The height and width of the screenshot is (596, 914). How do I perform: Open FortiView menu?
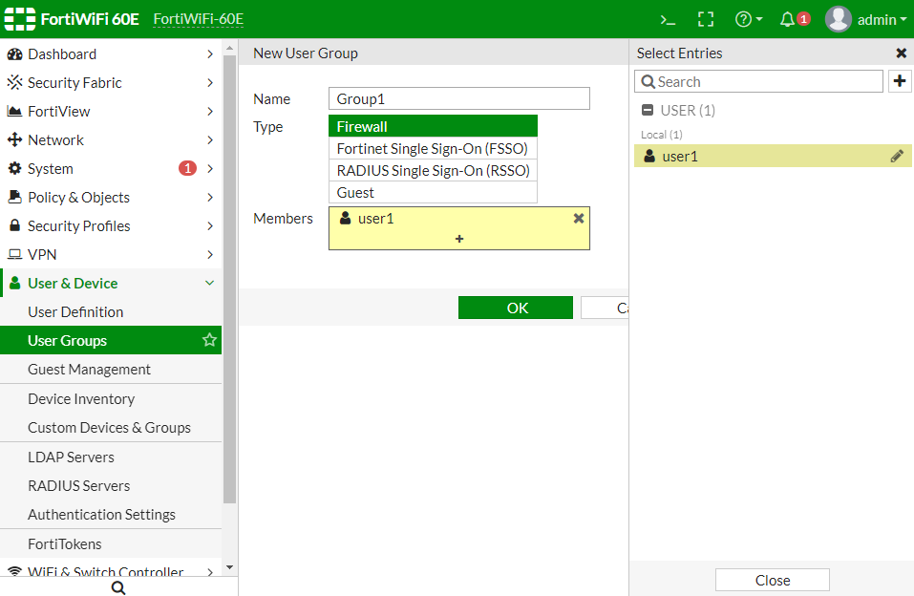[x=111, y=112]
